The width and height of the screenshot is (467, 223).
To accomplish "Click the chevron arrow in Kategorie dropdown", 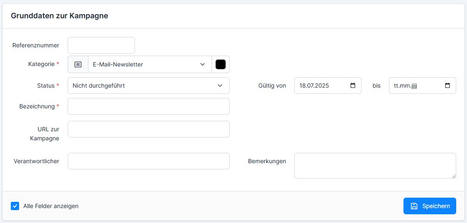I will pyautogui.click(x=203, y=64).
